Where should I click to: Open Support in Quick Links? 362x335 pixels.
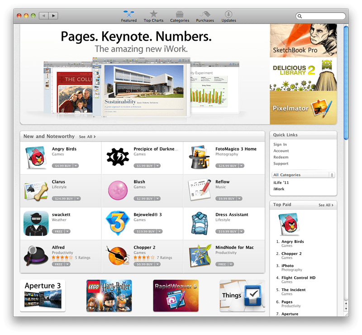pos(281,164)
